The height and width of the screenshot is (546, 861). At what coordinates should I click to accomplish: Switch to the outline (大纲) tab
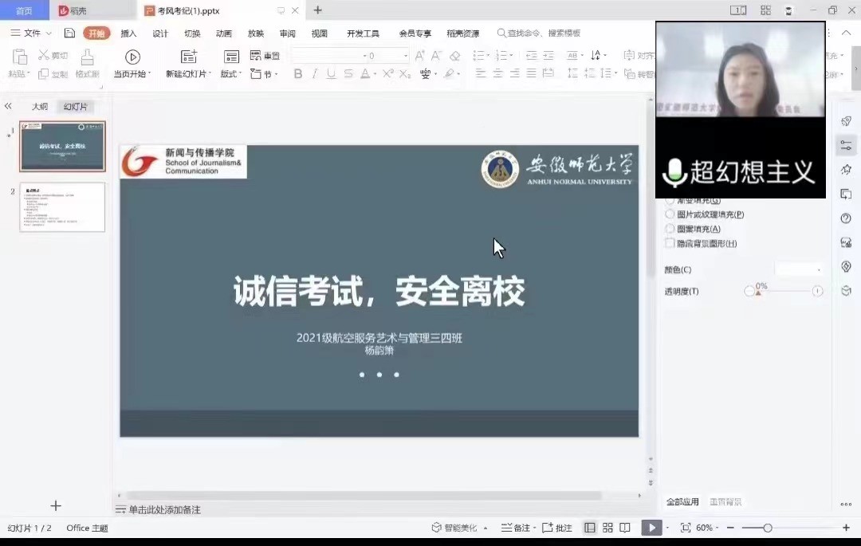[x=39, y=107]
